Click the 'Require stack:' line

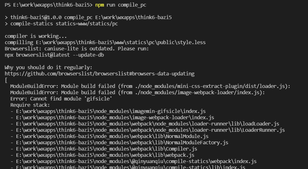(30, 105)
